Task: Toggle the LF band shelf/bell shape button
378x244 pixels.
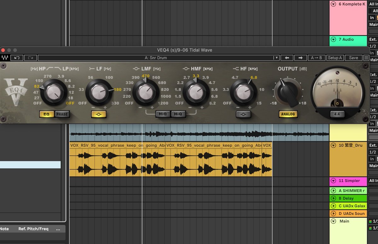Action: pos(99,114)
